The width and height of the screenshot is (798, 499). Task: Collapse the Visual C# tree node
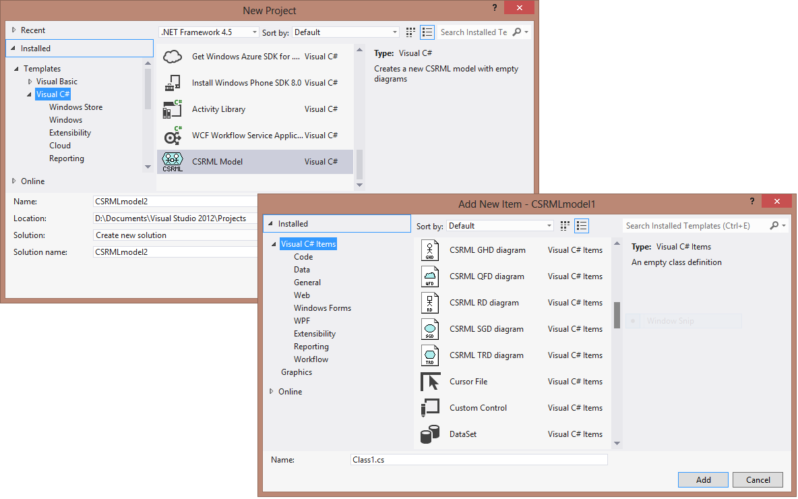tap(29, 94)
